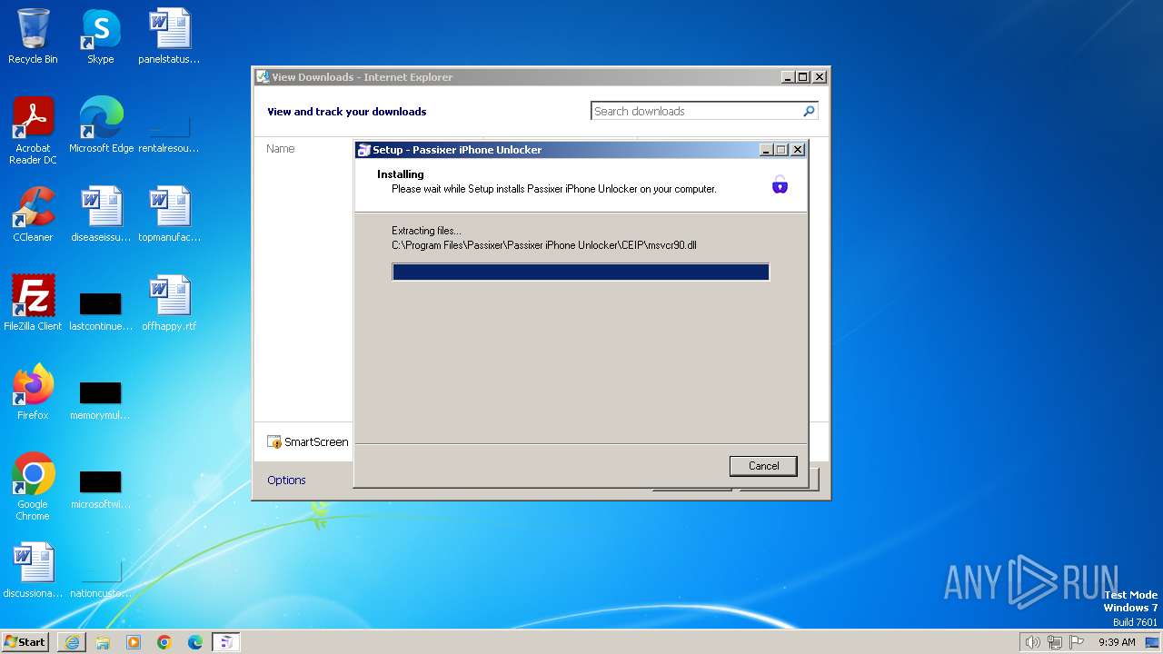Open the Start menu
Viewport: 1163px width, 654px height.
pyautogui.click(x=25, y=641)
